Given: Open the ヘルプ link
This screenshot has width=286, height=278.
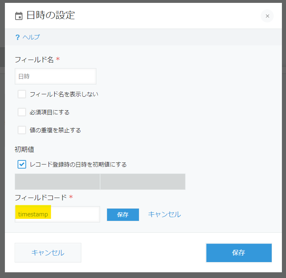Looking at the screenshot, I should [x=31, y=37].
